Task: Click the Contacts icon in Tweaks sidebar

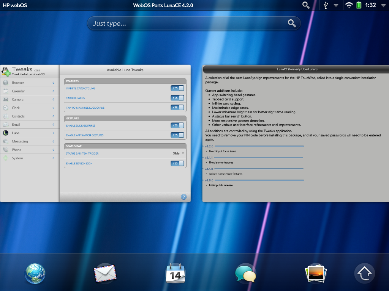Action: 6,116
